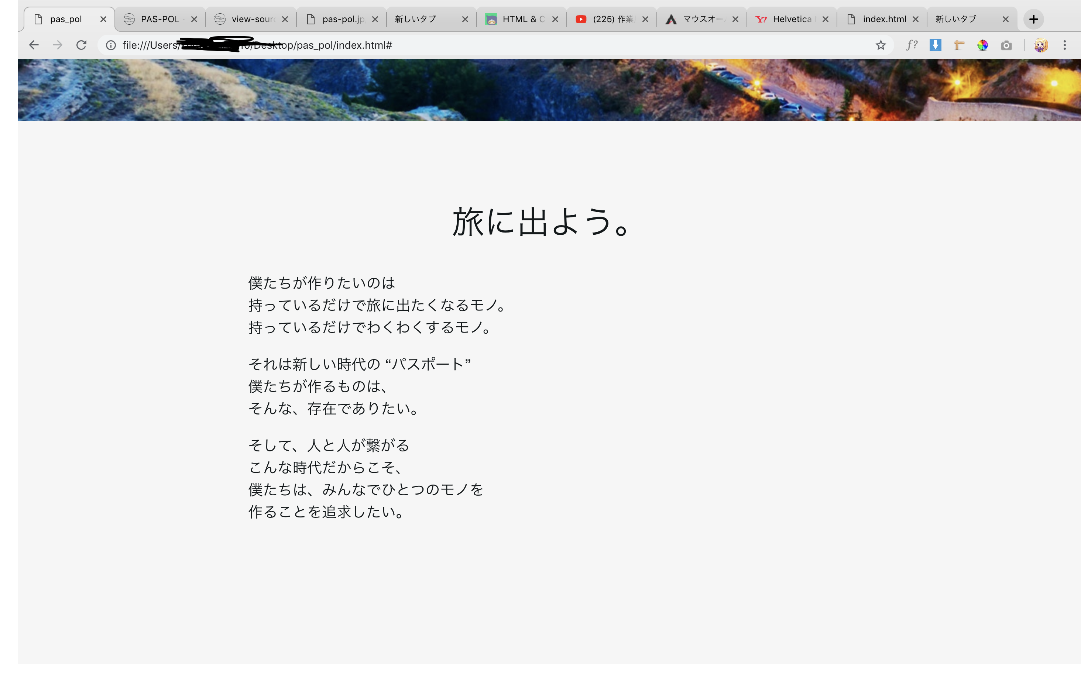
Task: Open the blue download manager extension
Action: [x=935, y=45]
